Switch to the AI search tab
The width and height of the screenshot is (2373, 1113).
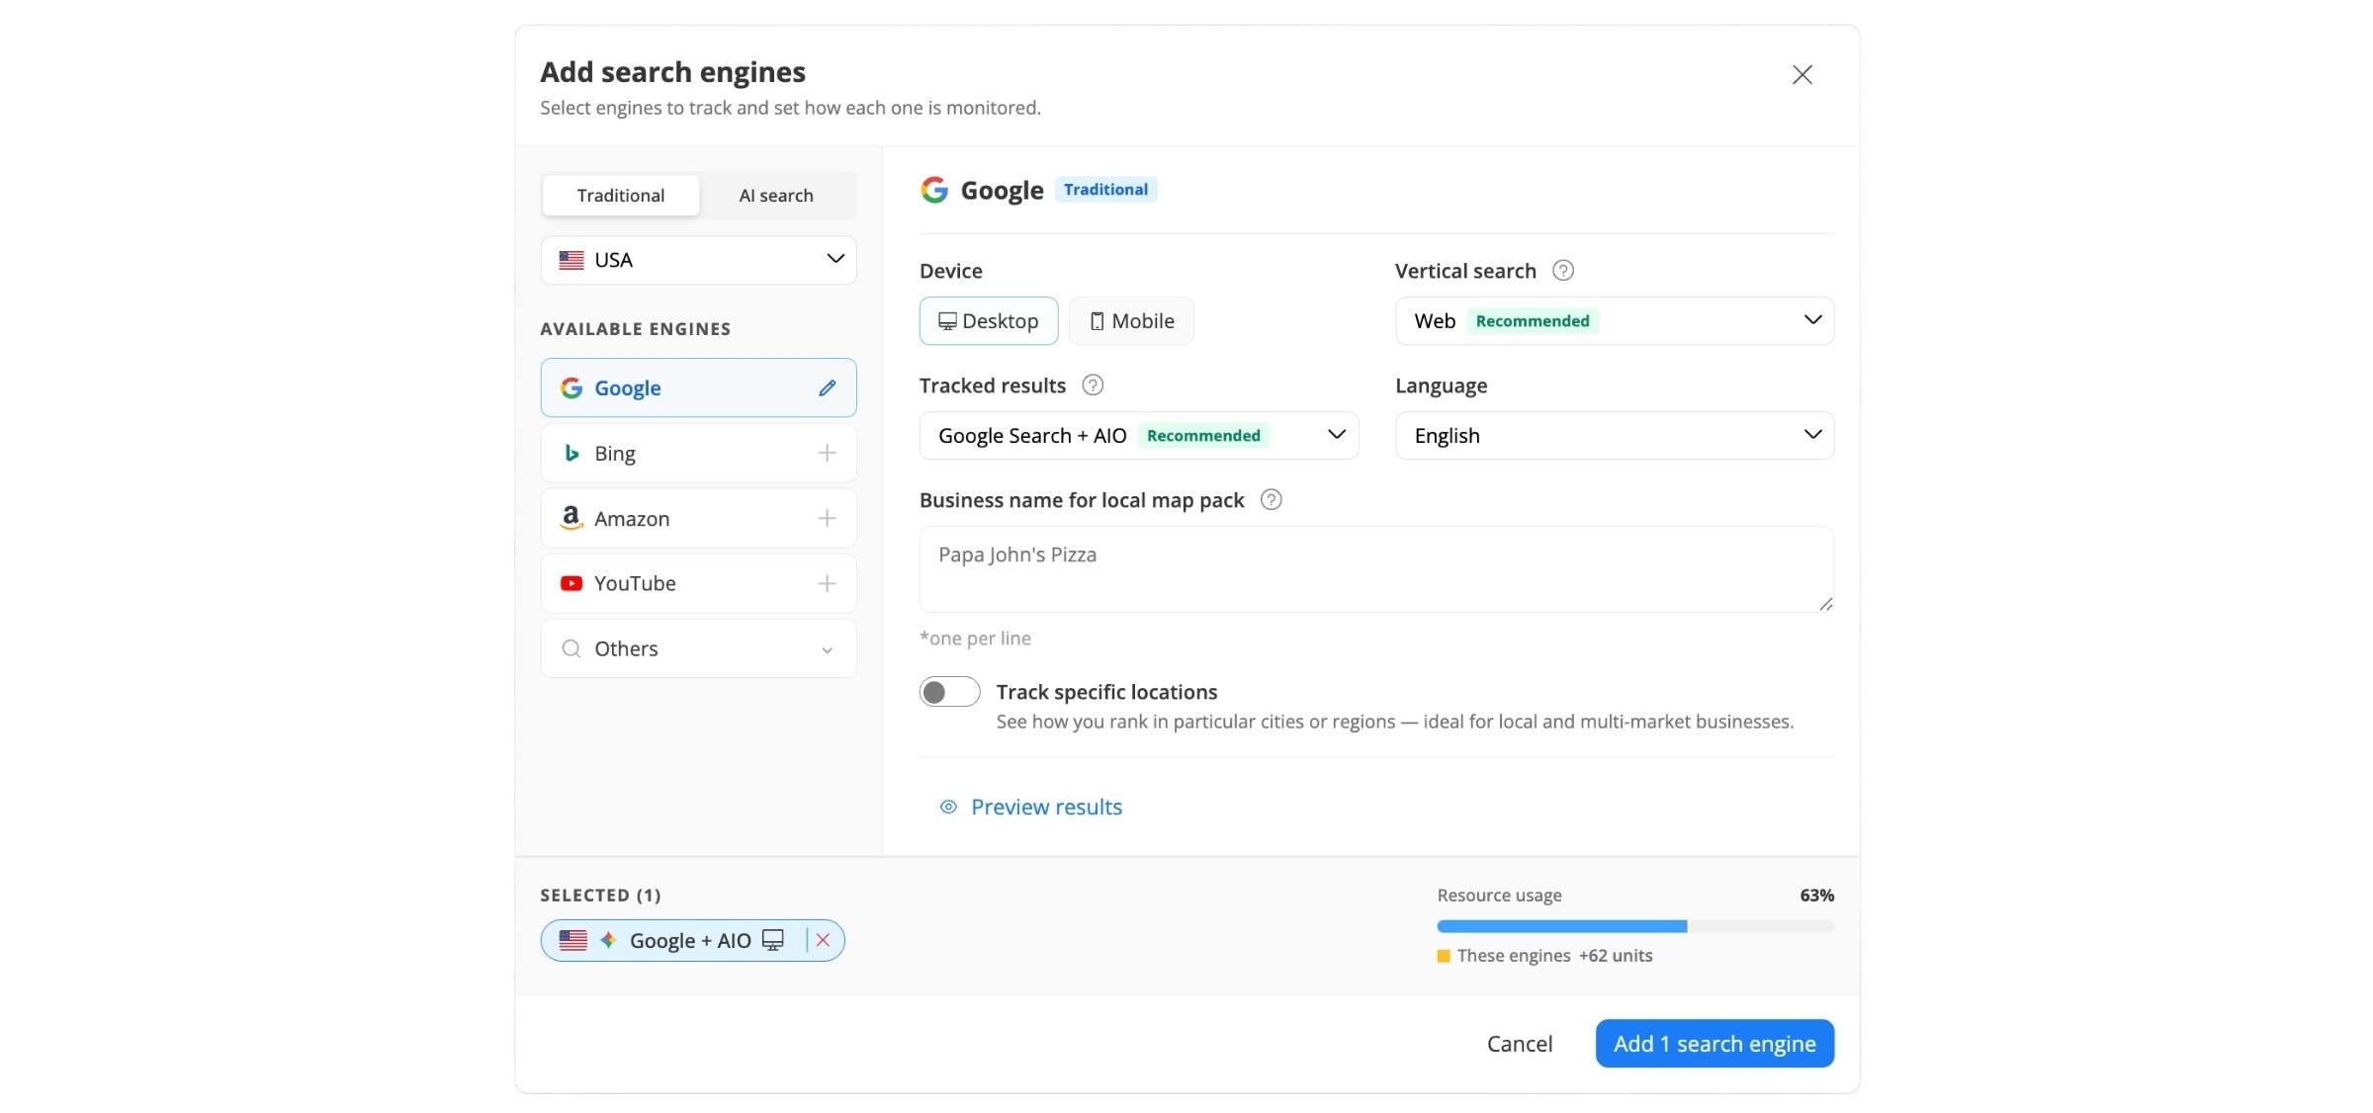pyautogui.click(x=776, y=195)
